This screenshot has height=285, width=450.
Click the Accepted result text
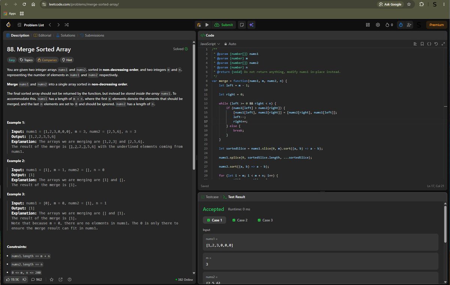pyautogui.click(x=213, y=209)
